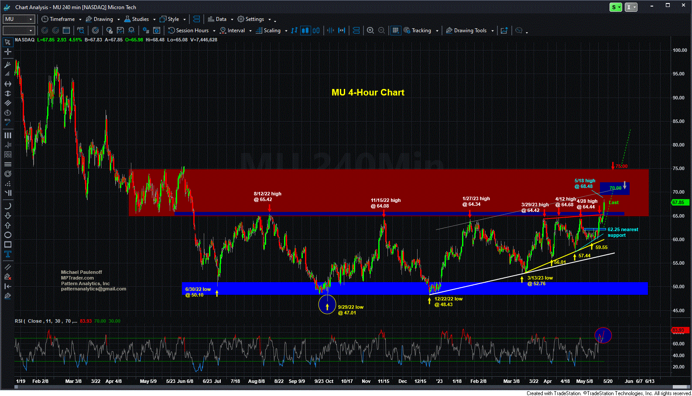The image size is (692, 396).
Task: Select the three horizontal lines tool
Action: (7, 164)
